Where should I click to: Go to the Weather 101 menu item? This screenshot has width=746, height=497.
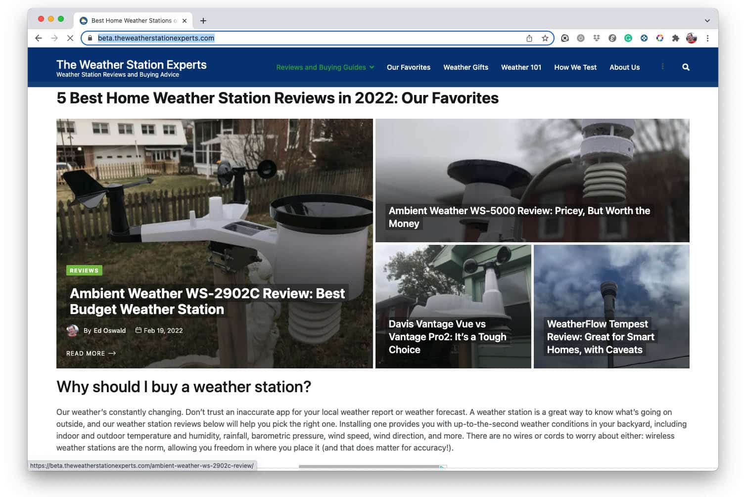tap(521, 67)
